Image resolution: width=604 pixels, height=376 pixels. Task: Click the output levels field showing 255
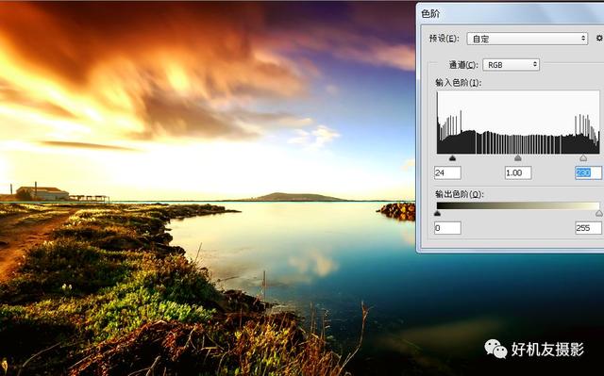588,228
